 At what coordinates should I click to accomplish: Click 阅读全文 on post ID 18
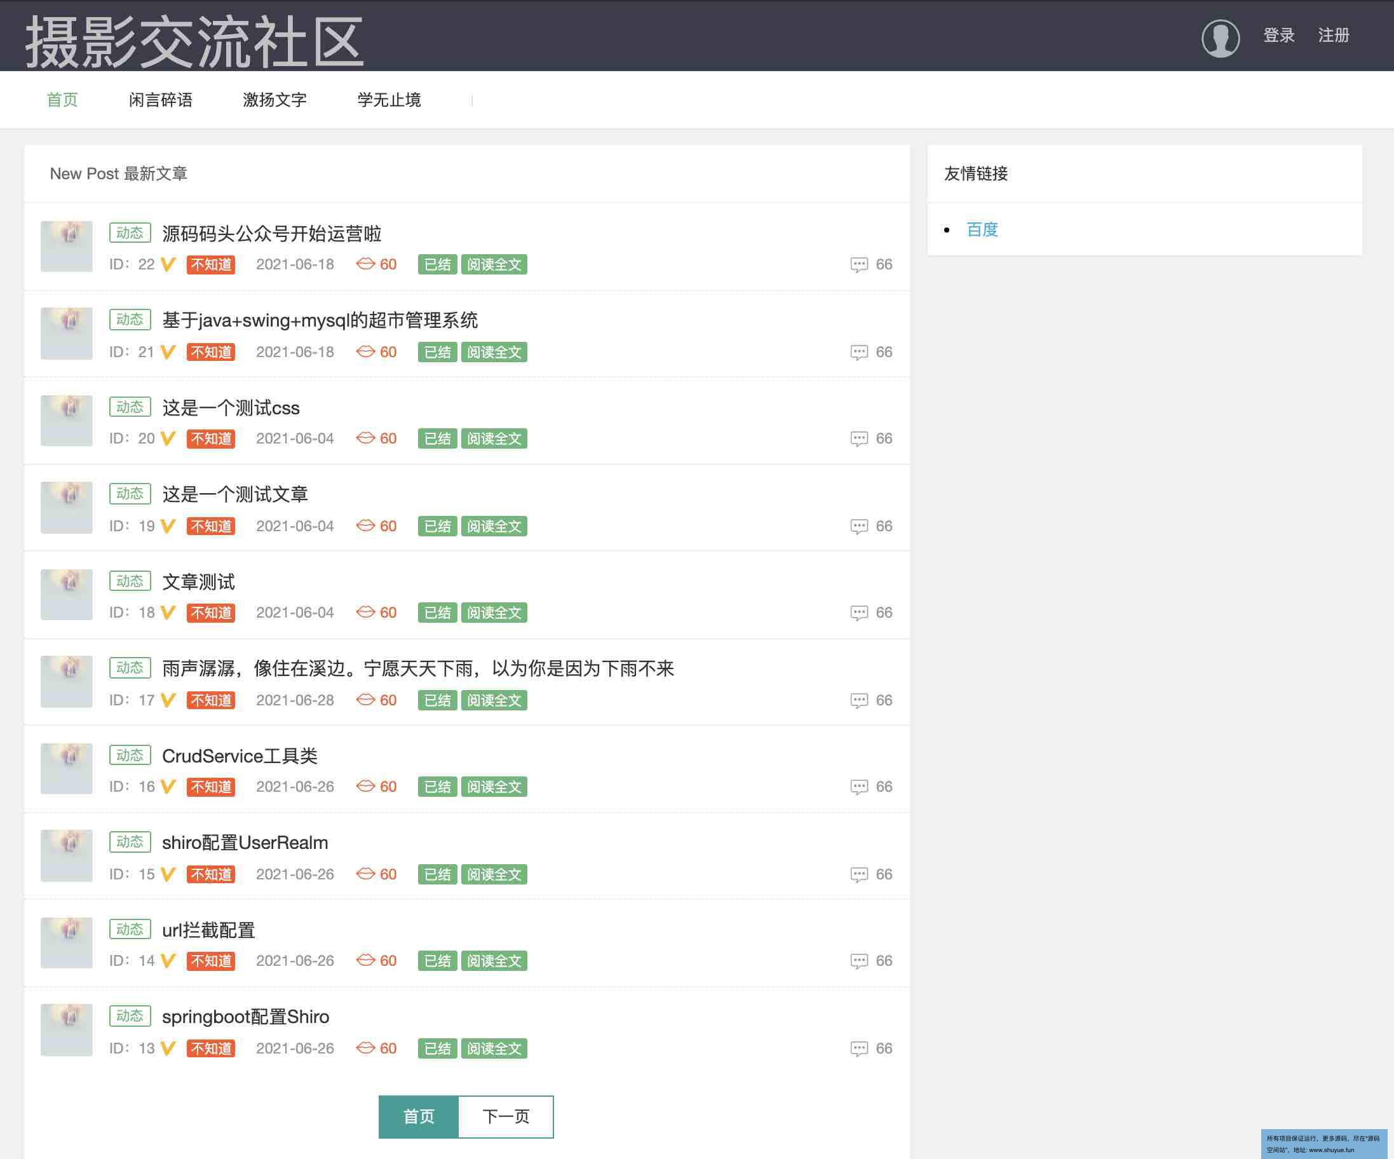(494, 612)
